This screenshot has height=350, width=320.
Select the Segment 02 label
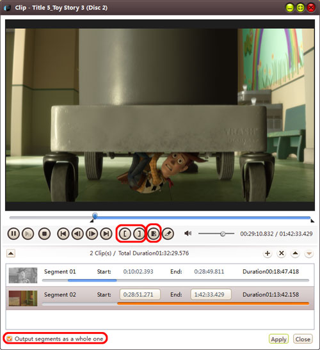[60, 294]
